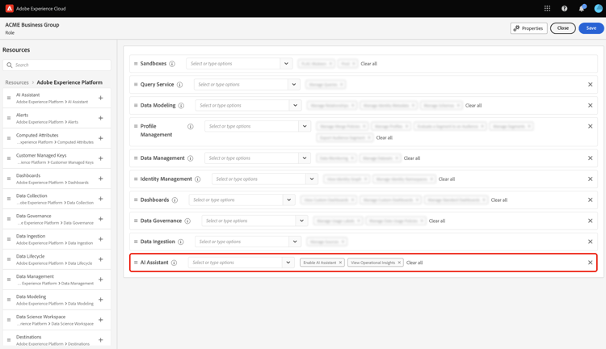This screenshot has height=349, width=606.
Task: Expand the Dashboards options dropdown arrow
Action: (x=288, y=200)
